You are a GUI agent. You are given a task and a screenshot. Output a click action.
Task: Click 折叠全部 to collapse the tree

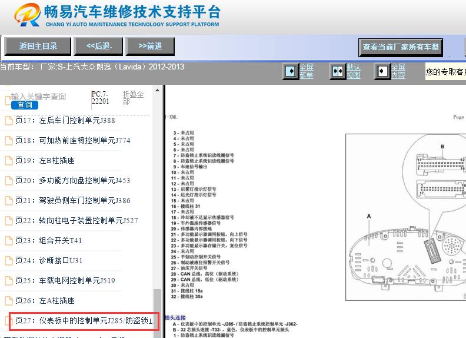(133, 98)
